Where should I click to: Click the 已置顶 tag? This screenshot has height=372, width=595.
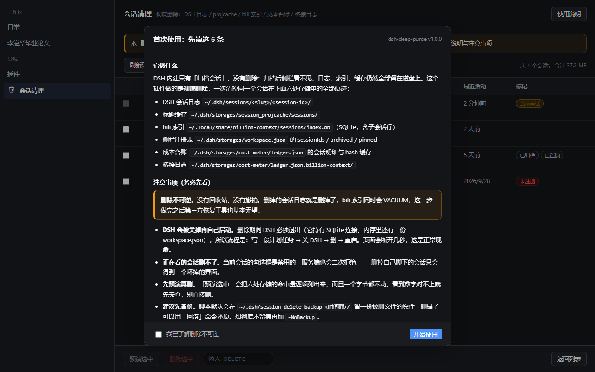click(552, 155)
